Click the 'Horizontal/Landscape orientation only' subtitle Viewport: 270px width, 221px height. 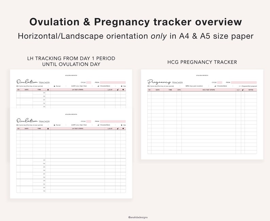coord(92,36)
